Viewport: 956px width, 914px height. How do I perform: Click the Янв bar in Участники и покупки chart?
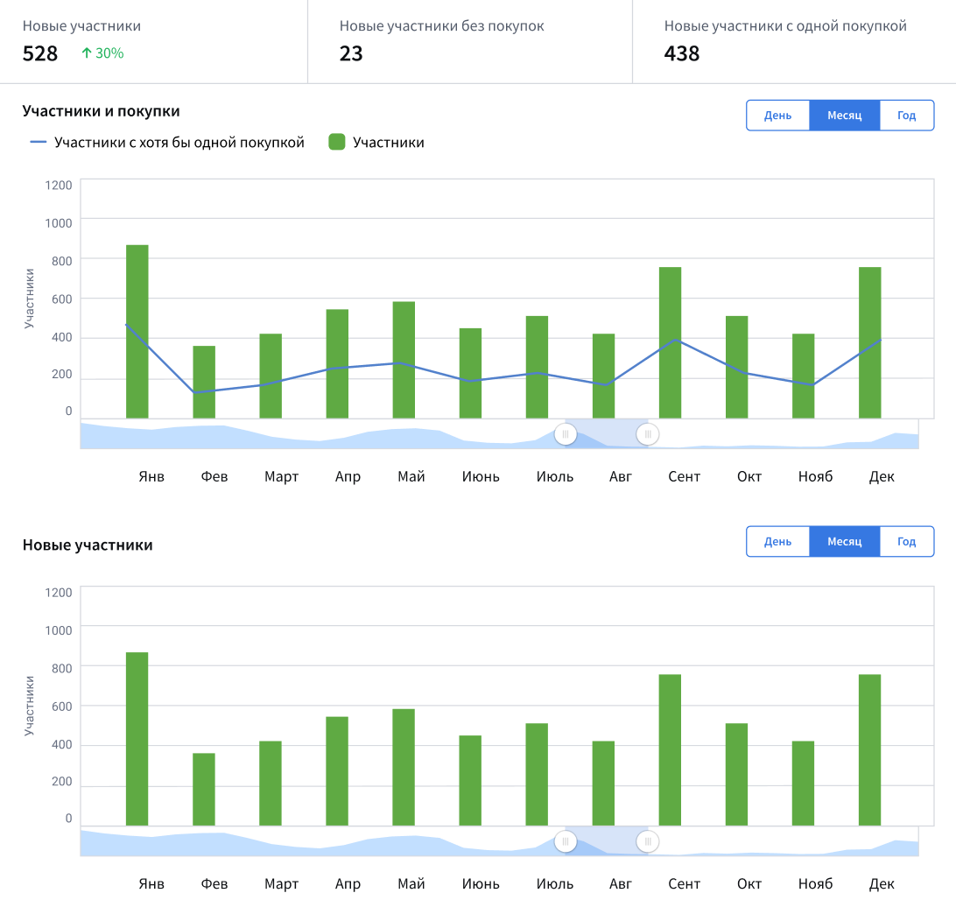(x=137, y=333)
